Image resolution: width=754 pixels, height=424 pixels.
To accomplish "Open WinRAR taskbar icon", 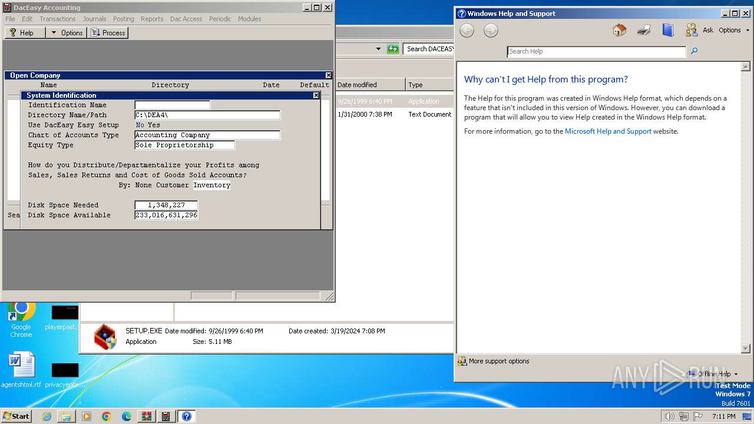I will (147, 416).
